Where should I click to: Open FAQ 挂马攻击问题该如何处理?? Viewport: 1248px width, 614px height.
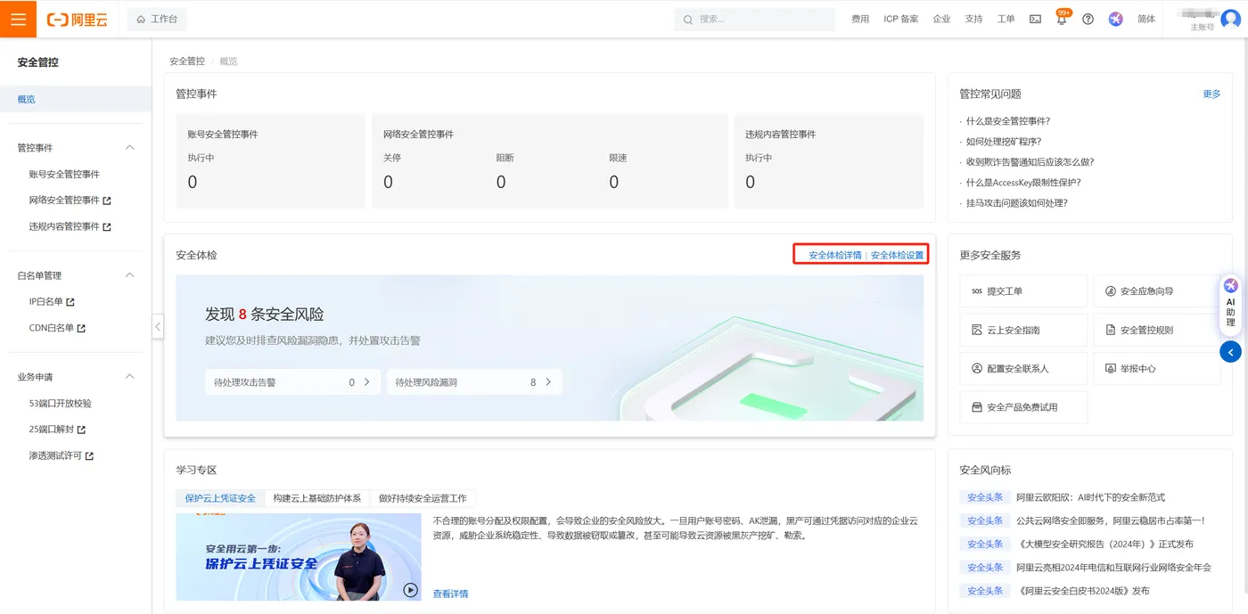tap(1016, 203)
